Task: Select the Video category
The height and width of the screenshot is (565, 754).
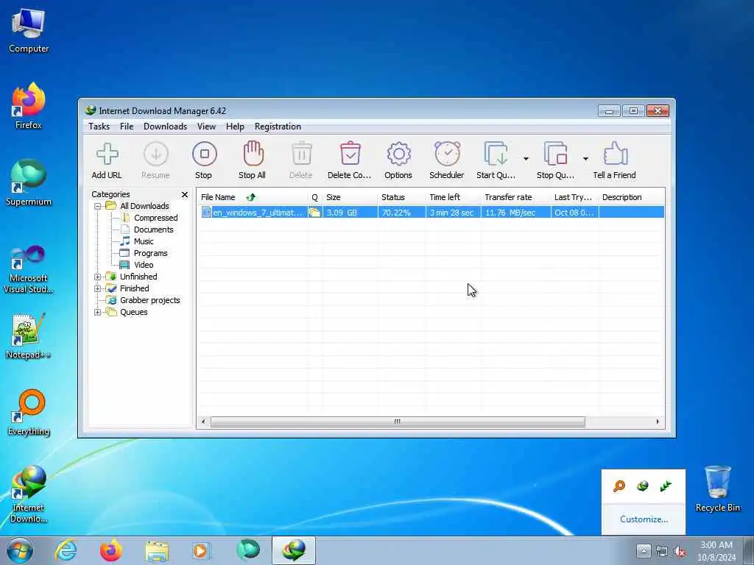Action: coord(144,265)
